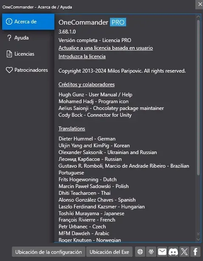Click 'Hugh Gunz - User Manual / Help'
Screen dimensions: 203x261
pyautogui.click(x=96, y=95)
